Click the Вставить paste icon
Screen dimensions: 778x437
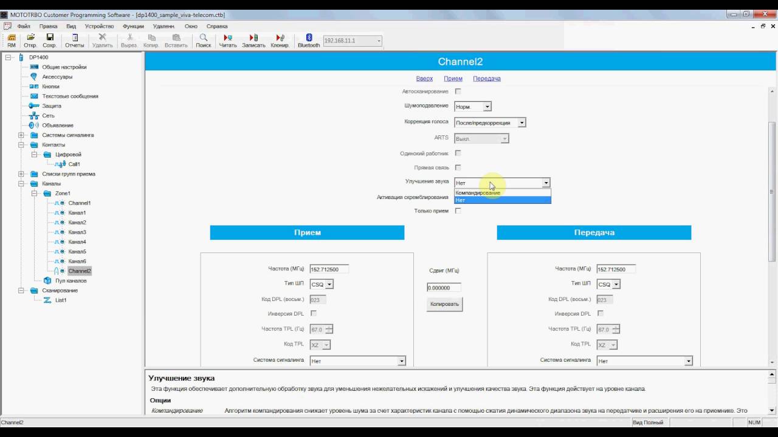[x=176, y=41]
